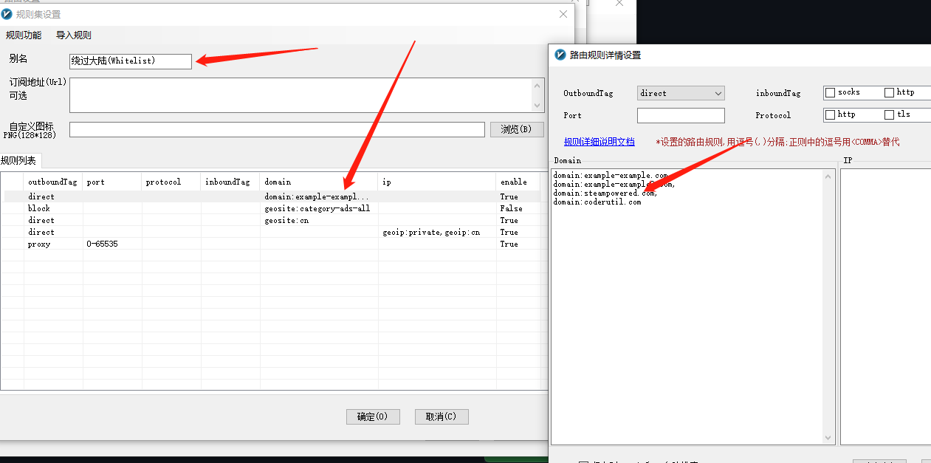The image size is (931, 463).
Task: Switch to the 导入规则 tab
Action: pyautogui.click(x=73, y=34)
